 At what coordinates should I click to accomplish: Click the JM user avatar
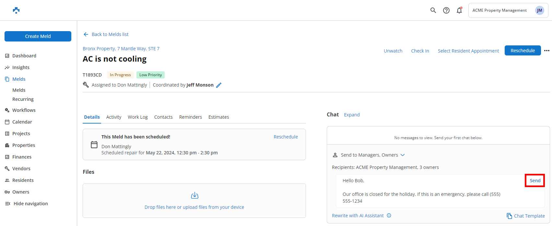(539, 10)
